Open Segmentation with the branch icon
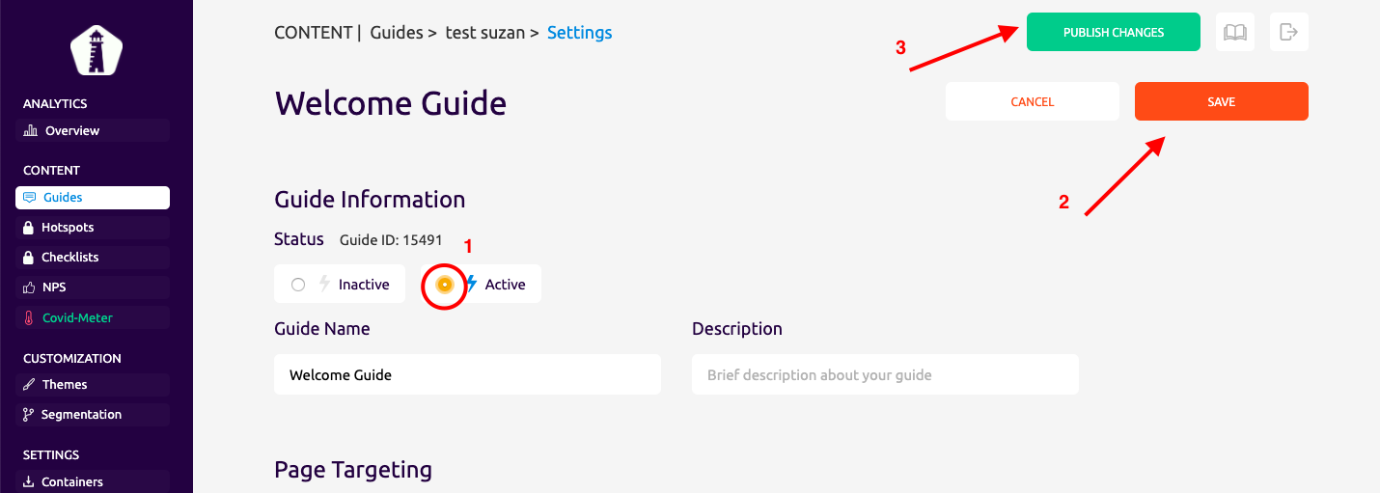This screenshot has width=1380, height=493. pos(93,414)
